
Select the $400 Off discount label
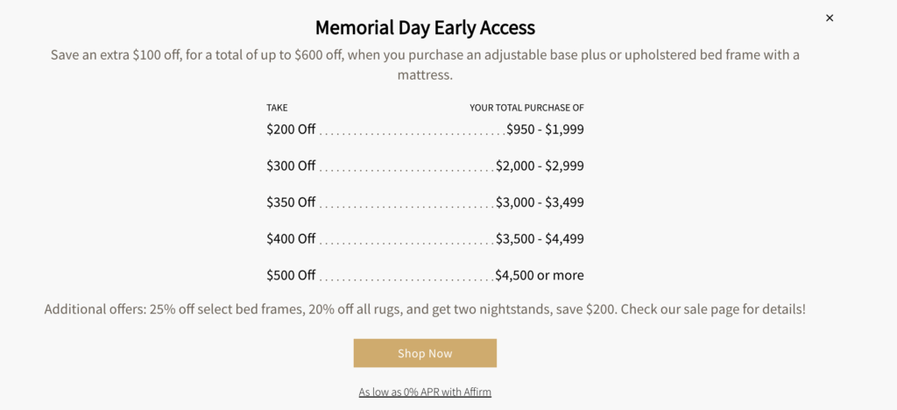[x=291, y=238]
